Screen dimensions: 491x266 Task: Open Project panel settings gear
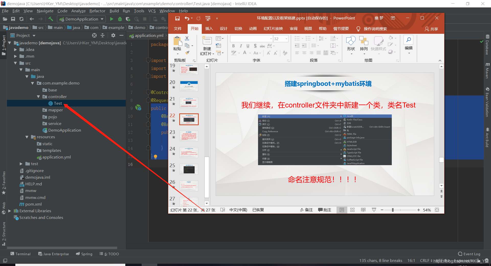(113, 35)
